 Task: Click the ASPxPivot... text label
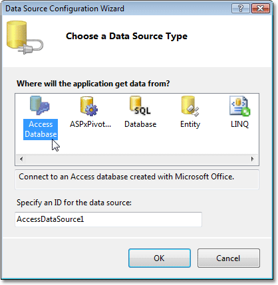coord(90,124)
